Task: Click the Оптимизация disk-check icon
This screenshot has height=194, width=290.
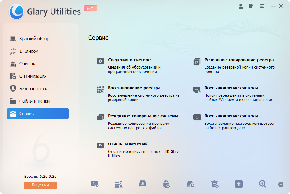Action: click(13, 76)
